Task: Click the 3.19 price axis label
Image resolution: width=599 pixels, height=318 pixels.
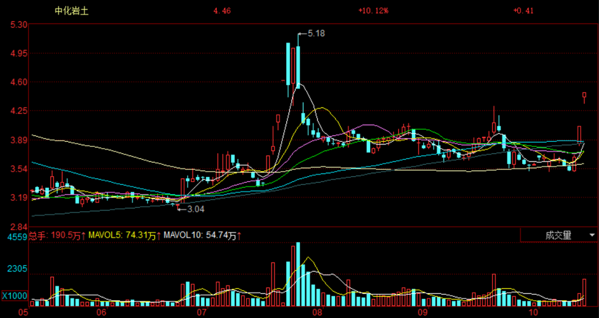Action: [18, 198]
